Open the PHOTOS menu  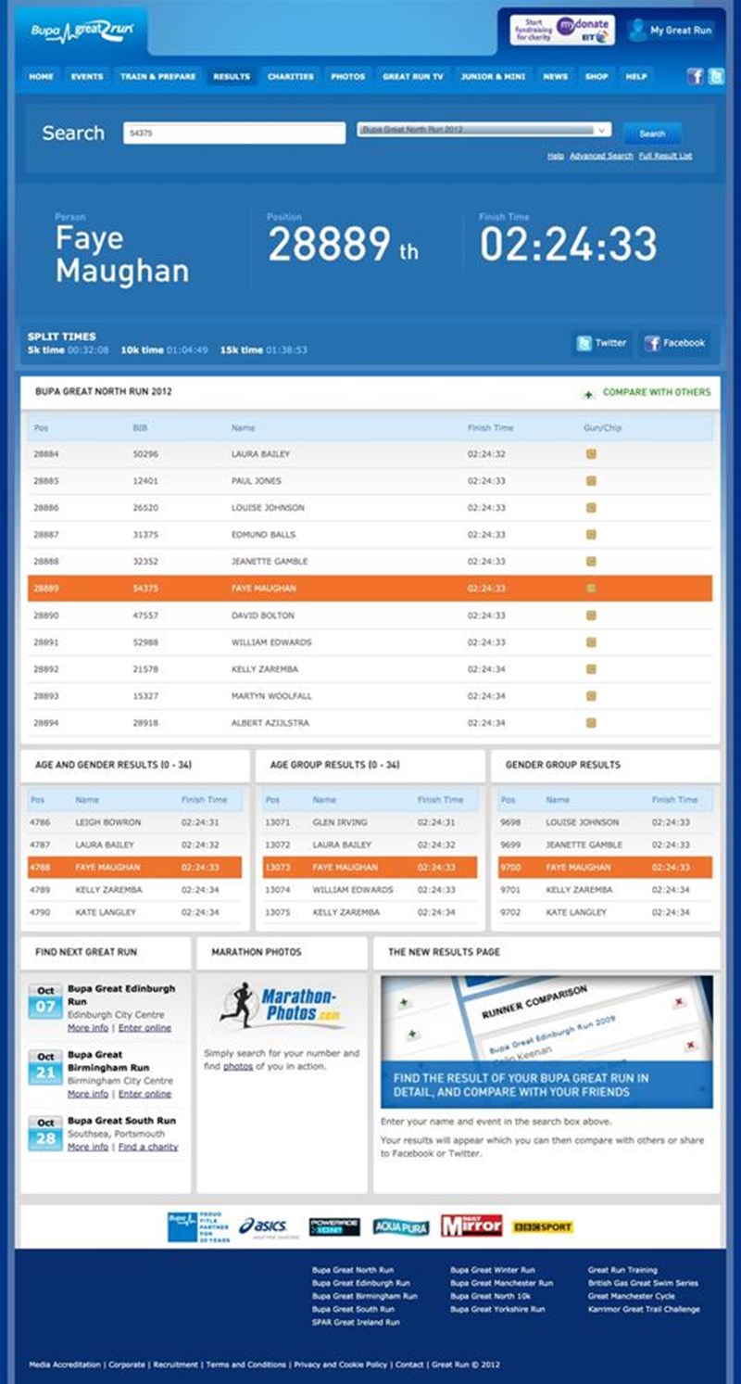[348, 77]
